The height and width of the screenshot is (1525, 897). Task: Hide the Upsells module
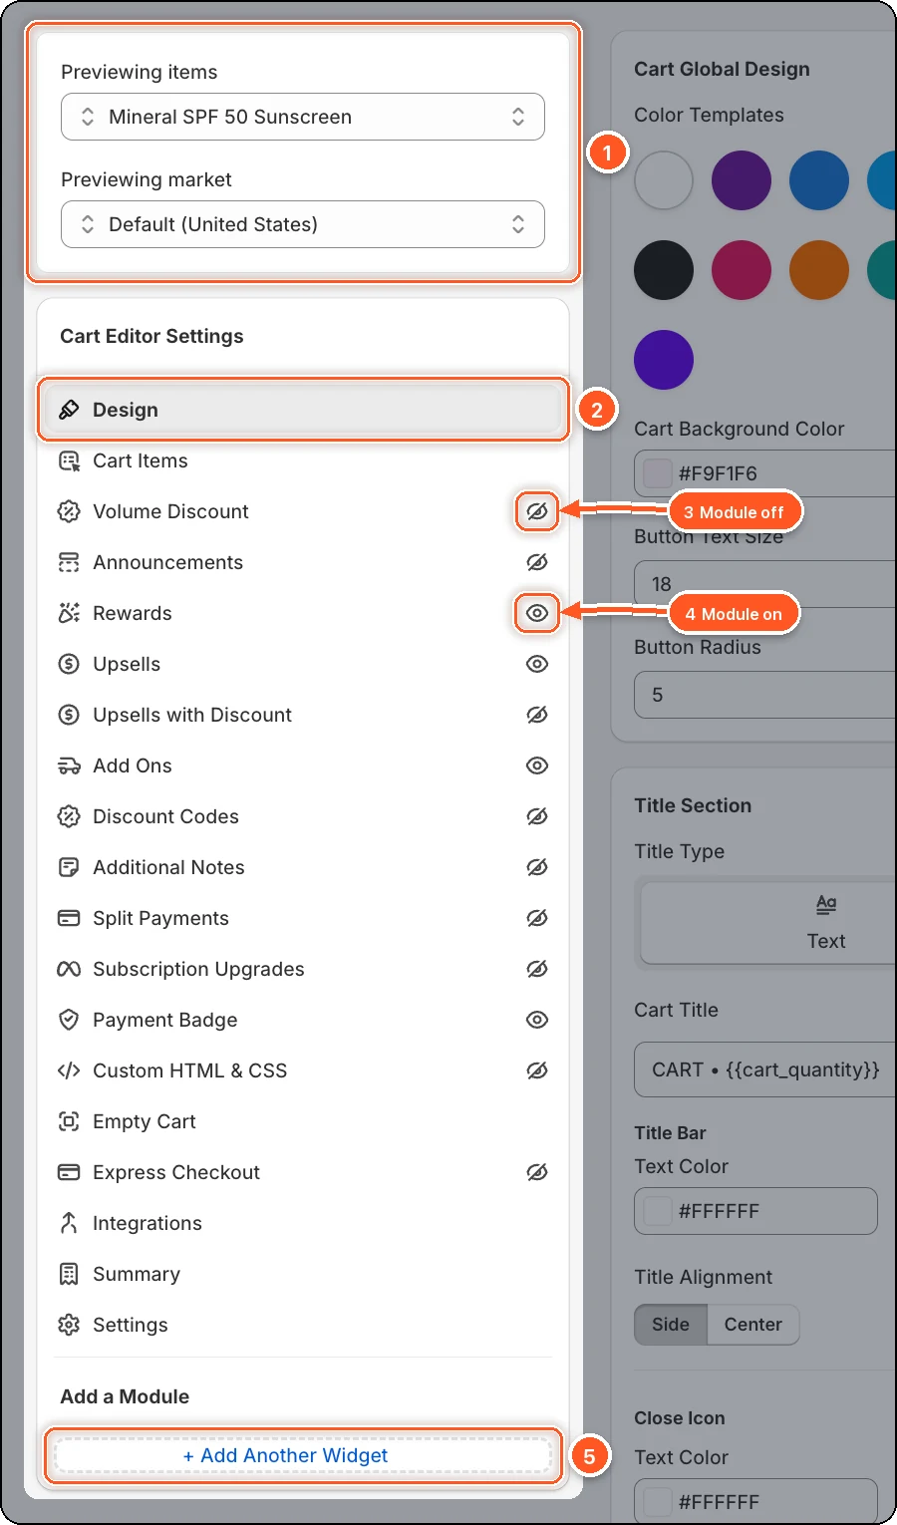(x=537, y=664)
